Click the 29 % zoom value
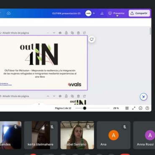155x155 pixels. (x=116, y=108)
